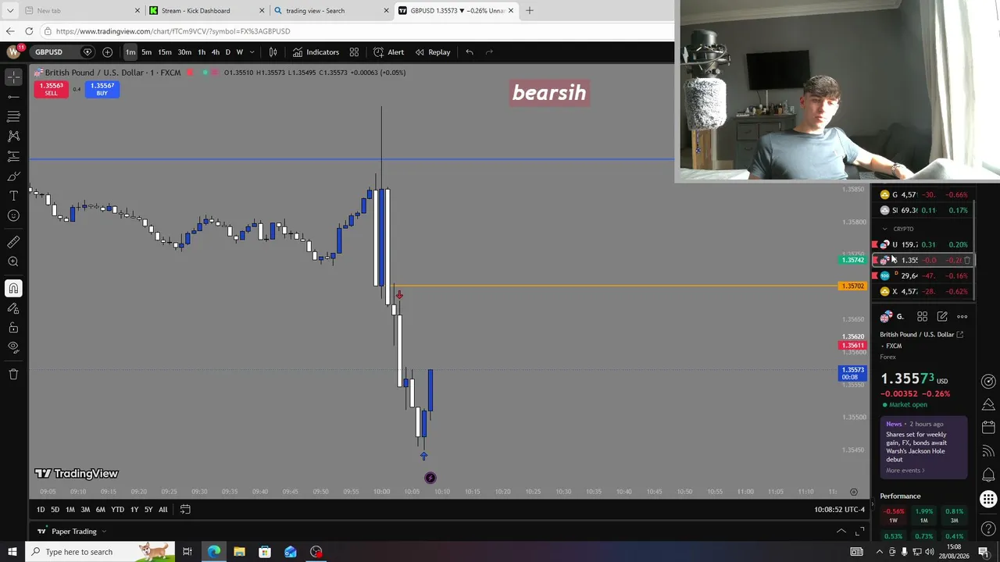The height and width of the screenshot is (562, 1000).
Task: Expand the timeframe interval dropdown
Action: coord(252,52)
